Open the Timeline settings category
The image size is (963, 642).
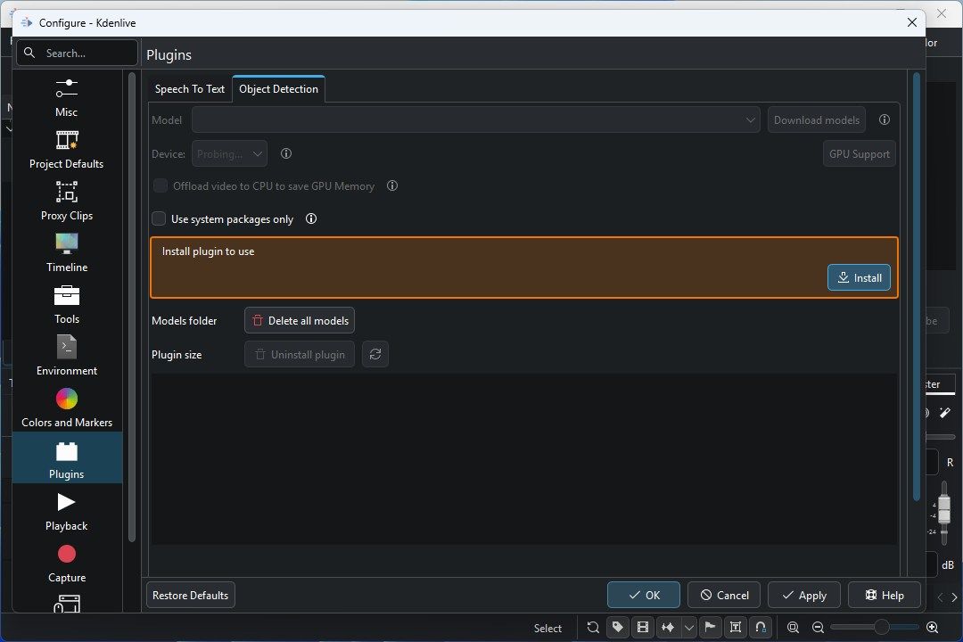coord(66,252)
